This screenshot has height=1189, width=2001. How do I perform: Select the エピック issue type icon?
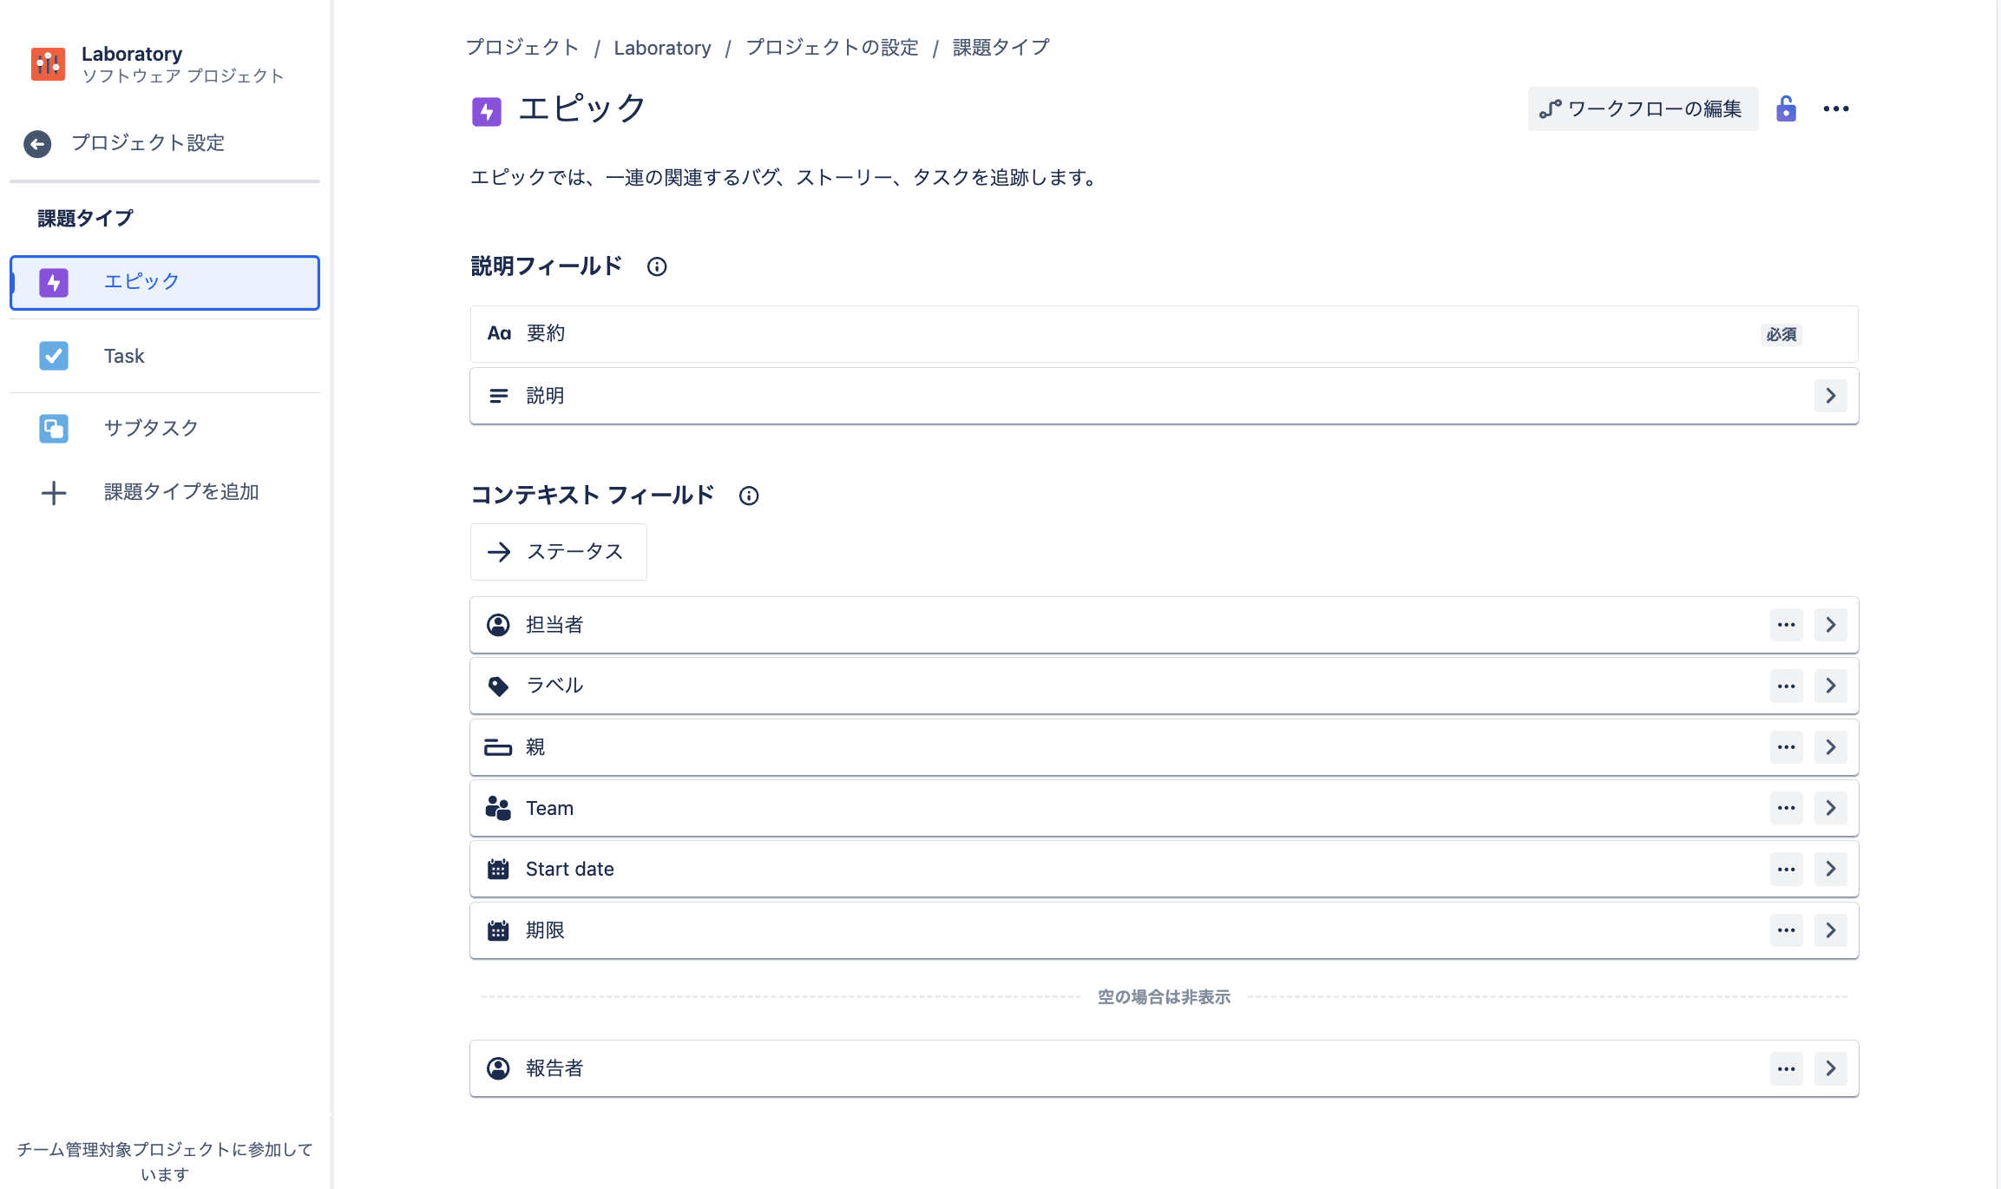point(53,281)
